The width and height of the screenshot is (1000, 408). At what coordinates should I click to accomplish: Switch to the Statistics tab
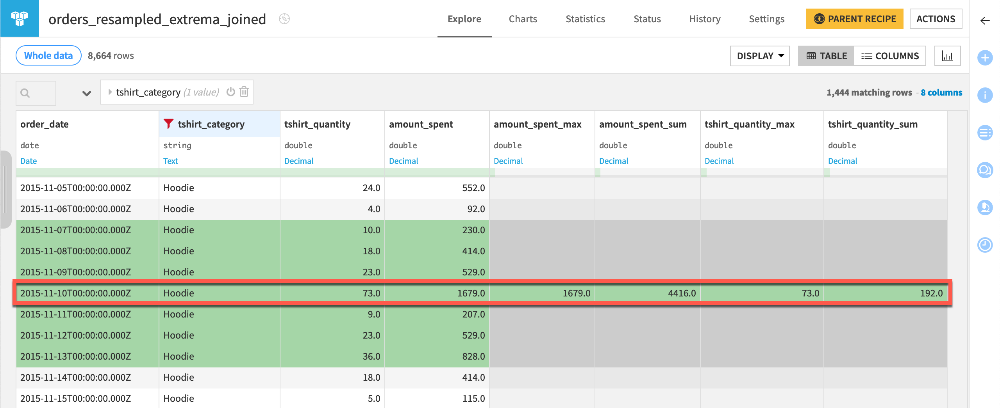pyautogui.click(x=585, y=19)
